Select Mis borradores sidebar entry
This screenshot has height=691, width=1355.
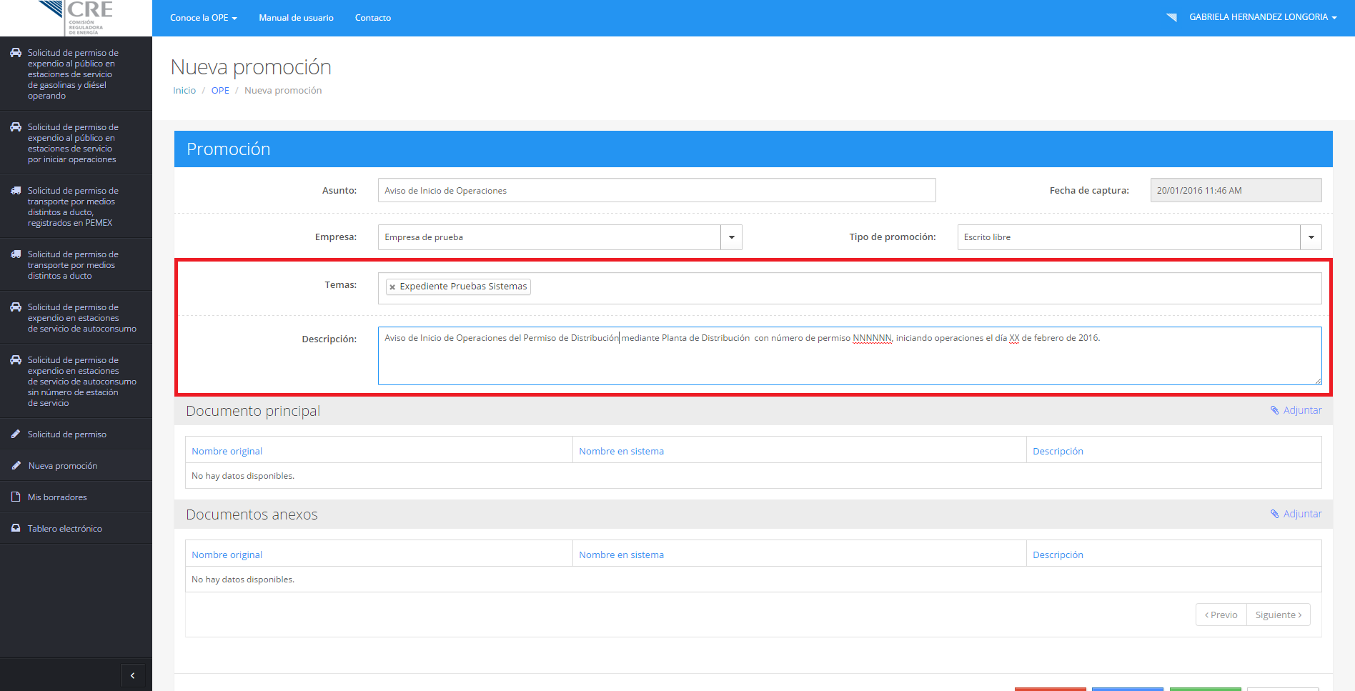pos(76,497)
